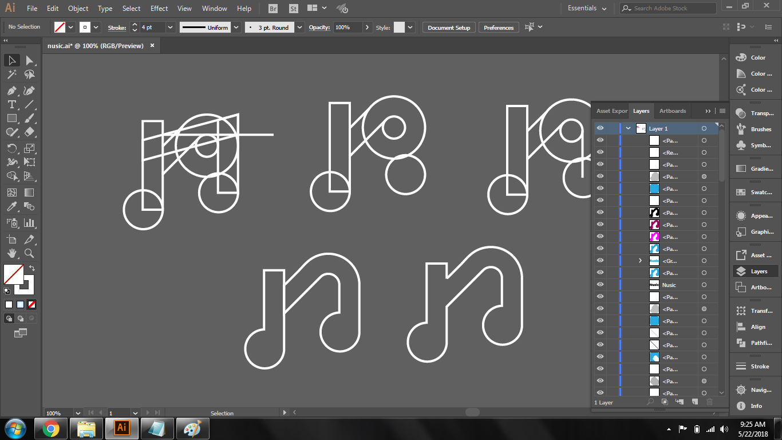Click the Document Setup button
Viewport: 782px width, 440px height.
449,27
